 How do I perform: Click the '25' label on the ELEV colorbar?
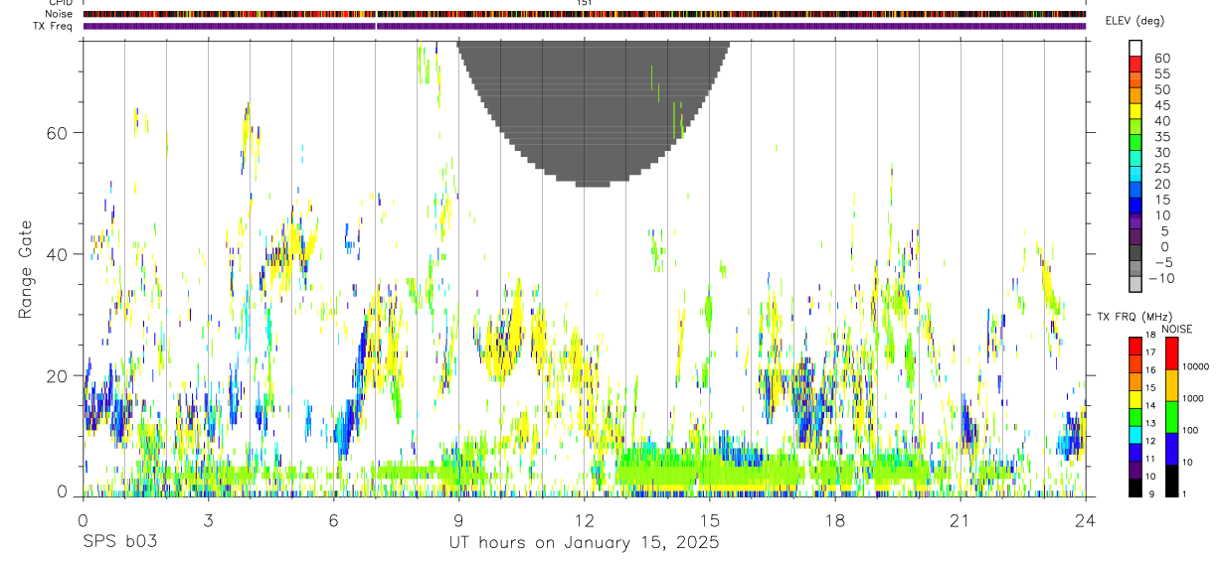pos(1161,167)
